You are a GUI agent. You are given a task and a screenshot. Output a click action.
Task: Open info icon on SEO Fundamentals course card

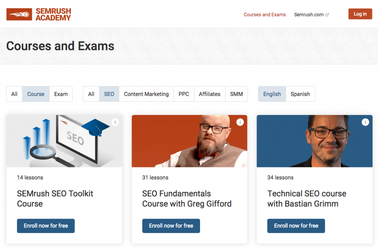(x=240, y=122)
